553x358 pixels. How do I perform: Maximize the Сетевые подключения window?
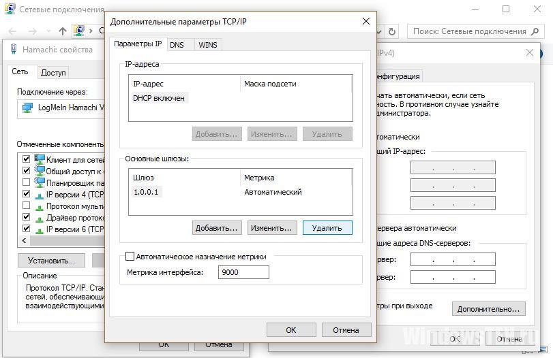[x=506, y=9]
